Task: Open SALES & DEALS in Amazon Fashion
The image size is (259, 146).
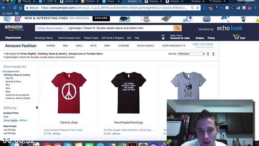Action: [145, 46]
